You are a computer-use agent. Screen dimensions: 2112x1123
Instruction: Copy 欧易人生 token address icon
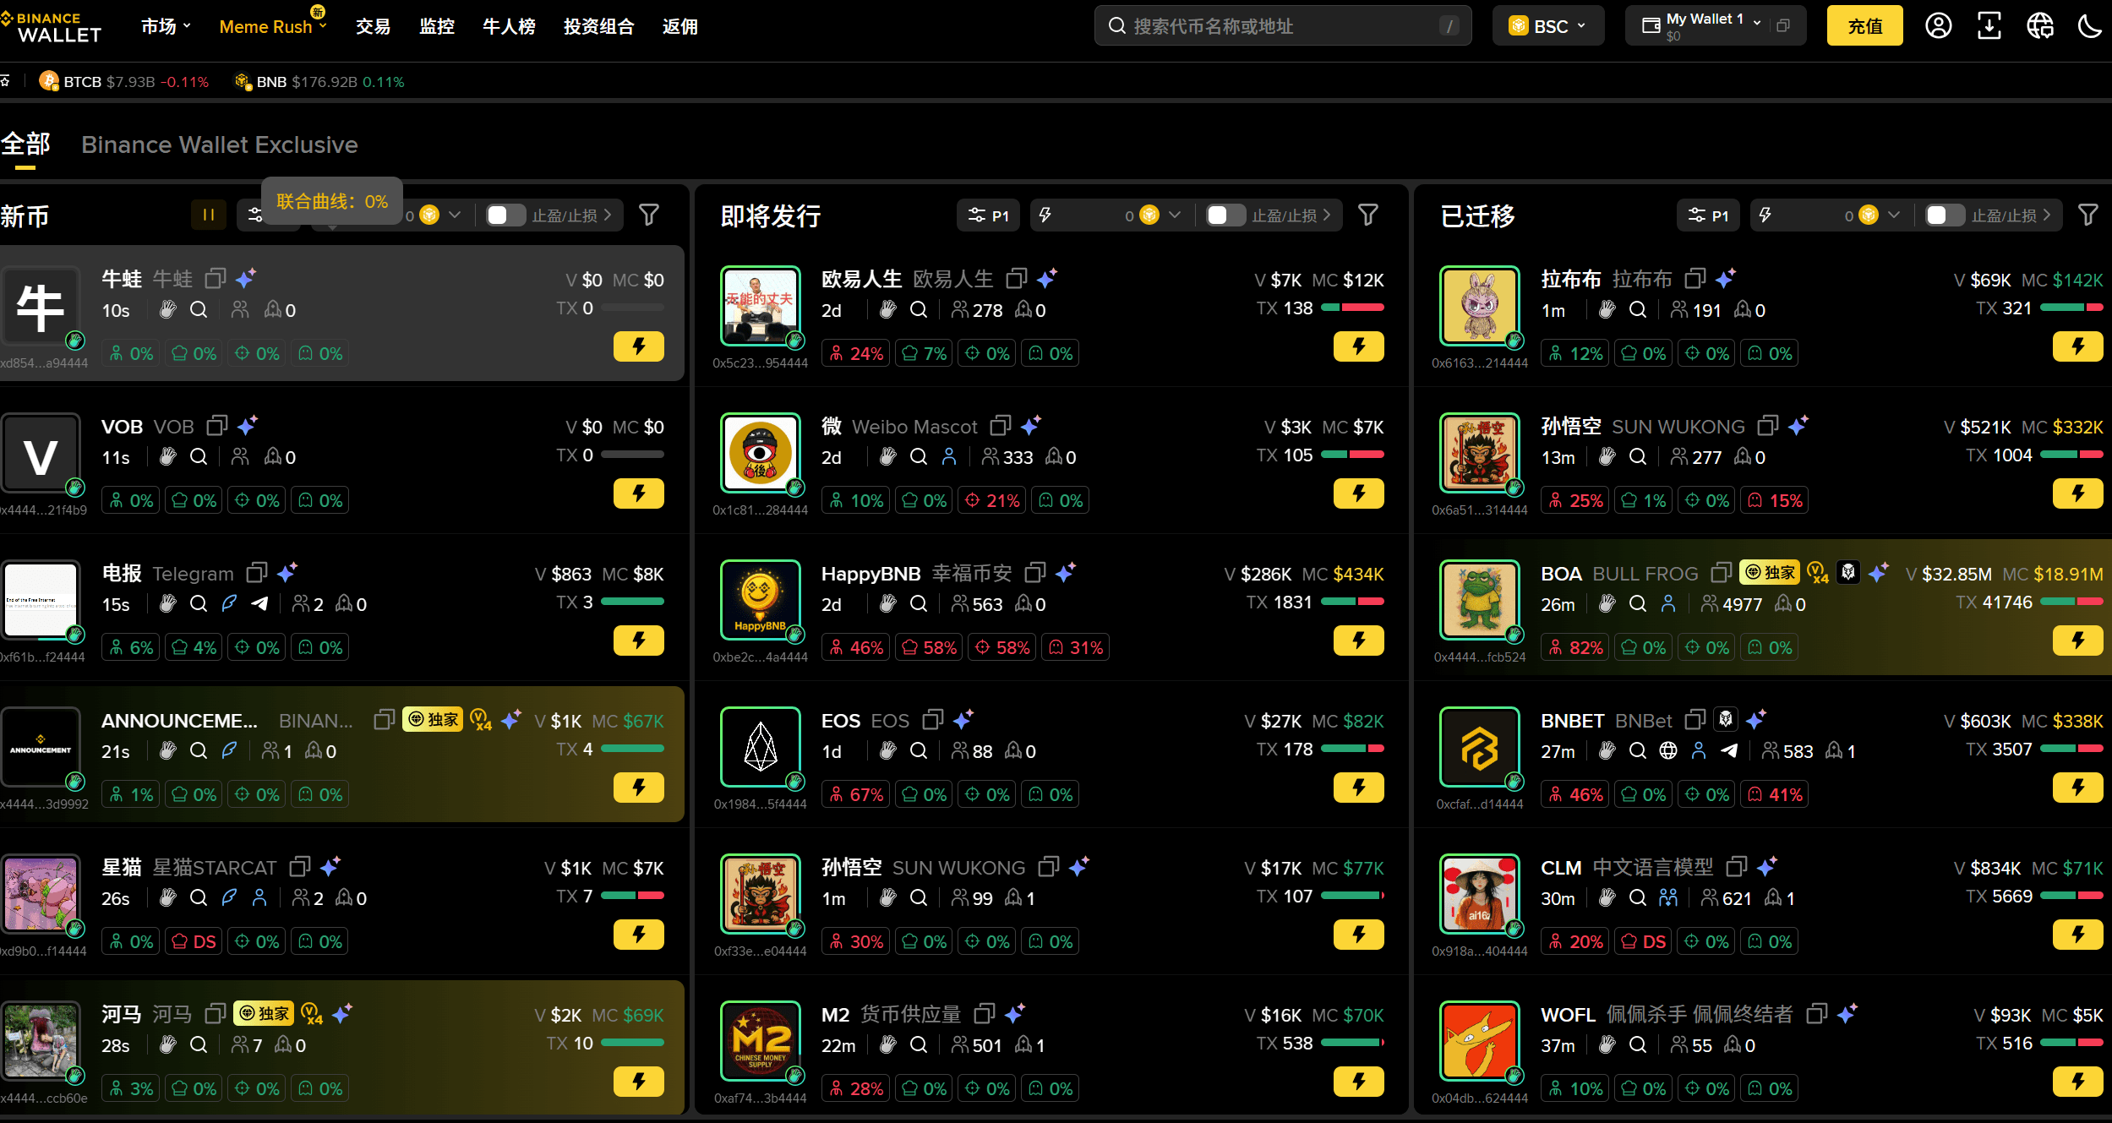pyautogui.click(x=1017, y=279)
